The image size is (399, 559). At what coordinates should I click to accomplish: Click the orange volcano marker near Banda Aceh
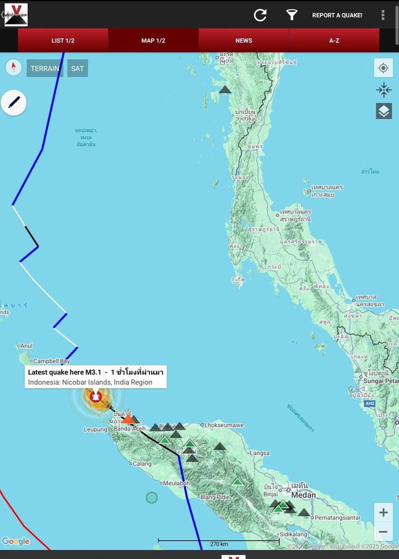tap(128, 418)
